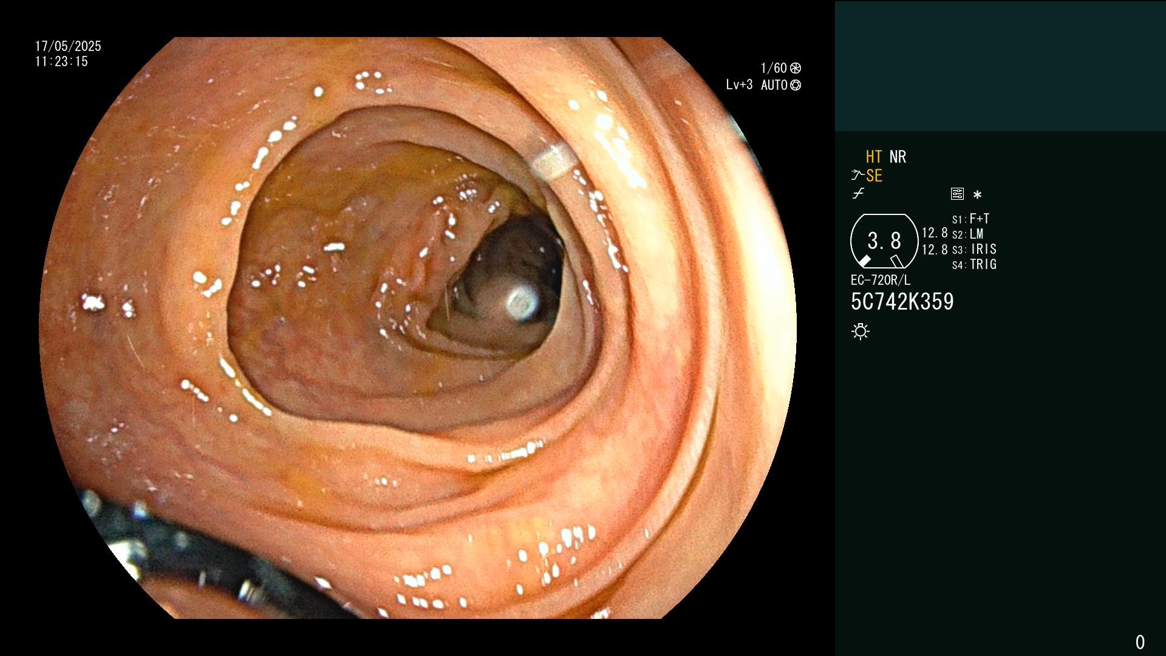The height and width of the screenshot is (656, 1166).
Task: Click the serial number 5C742K359
Action: (x=902, y=302)
